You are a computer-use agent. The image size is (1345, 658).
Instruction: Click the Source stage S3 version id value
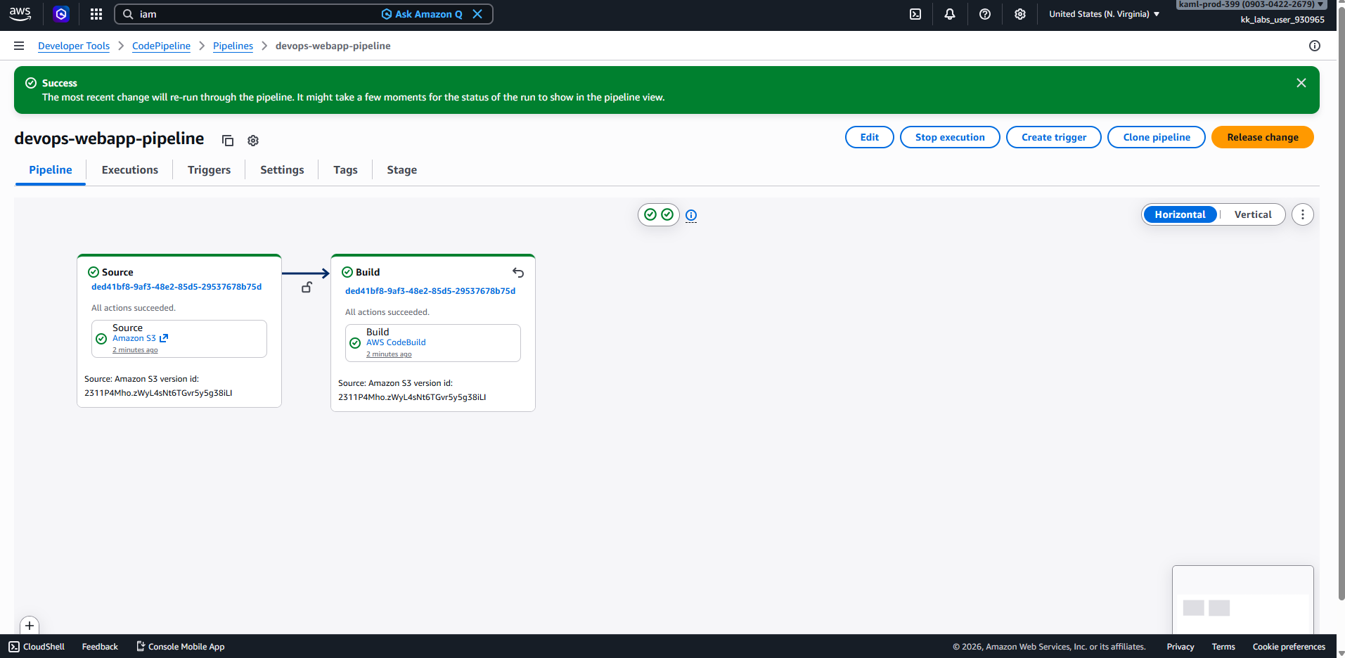pos(158,393)
